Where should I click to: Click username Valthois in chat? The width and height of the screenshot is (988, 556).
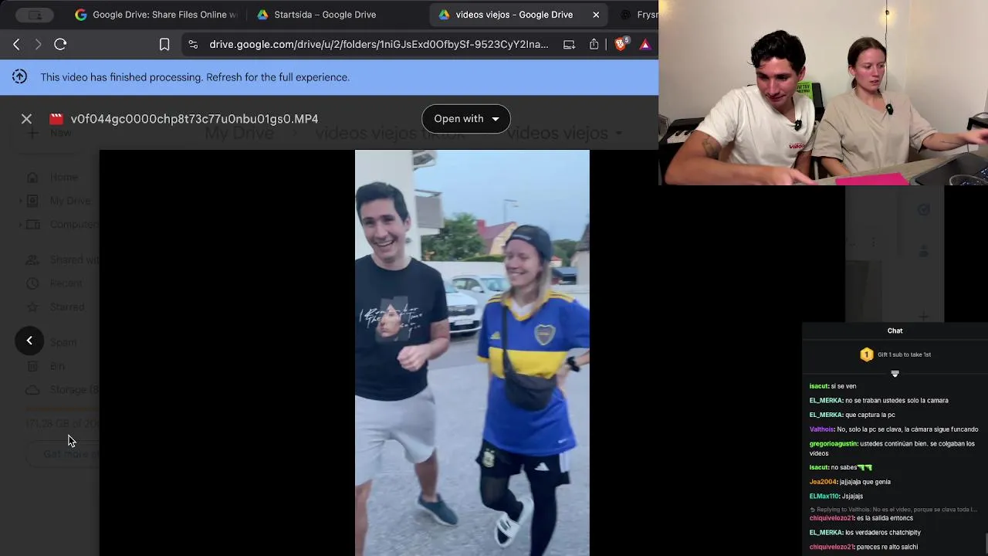821,429
